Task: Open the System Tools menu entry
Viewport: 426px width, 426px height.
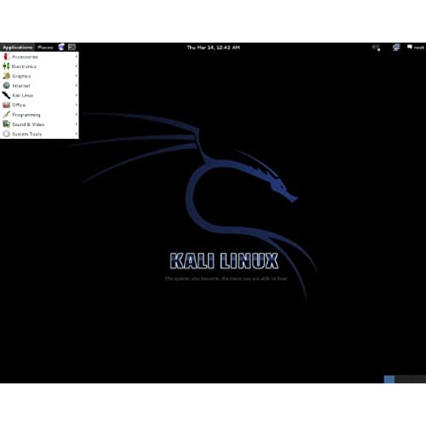Action: point(39,134)
